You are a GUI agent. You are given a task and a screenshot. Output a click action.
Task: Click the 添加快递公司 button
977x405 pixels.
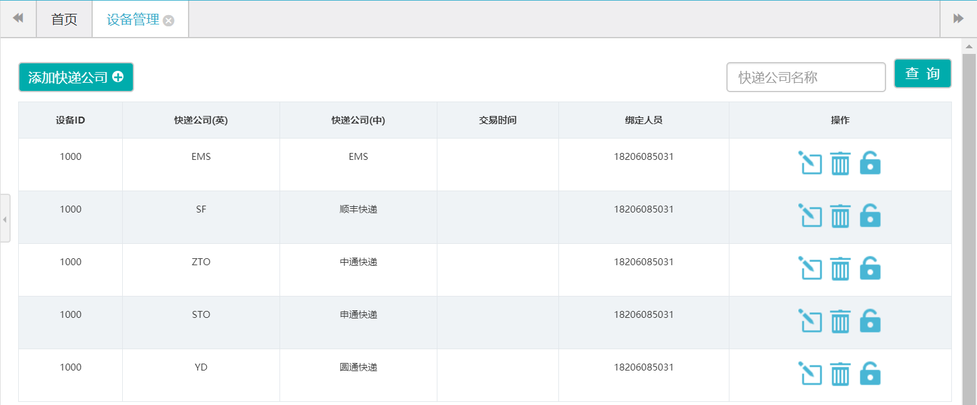(76, 78)
